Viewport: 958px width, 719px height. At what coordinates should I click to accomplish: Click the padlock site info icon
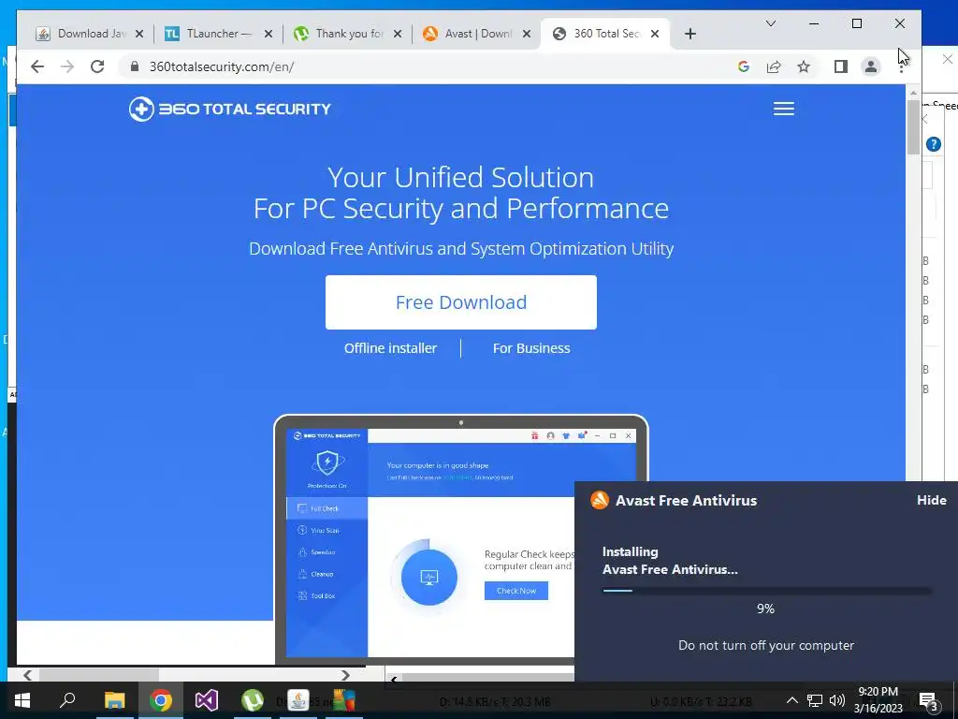(x=135, y=66)
